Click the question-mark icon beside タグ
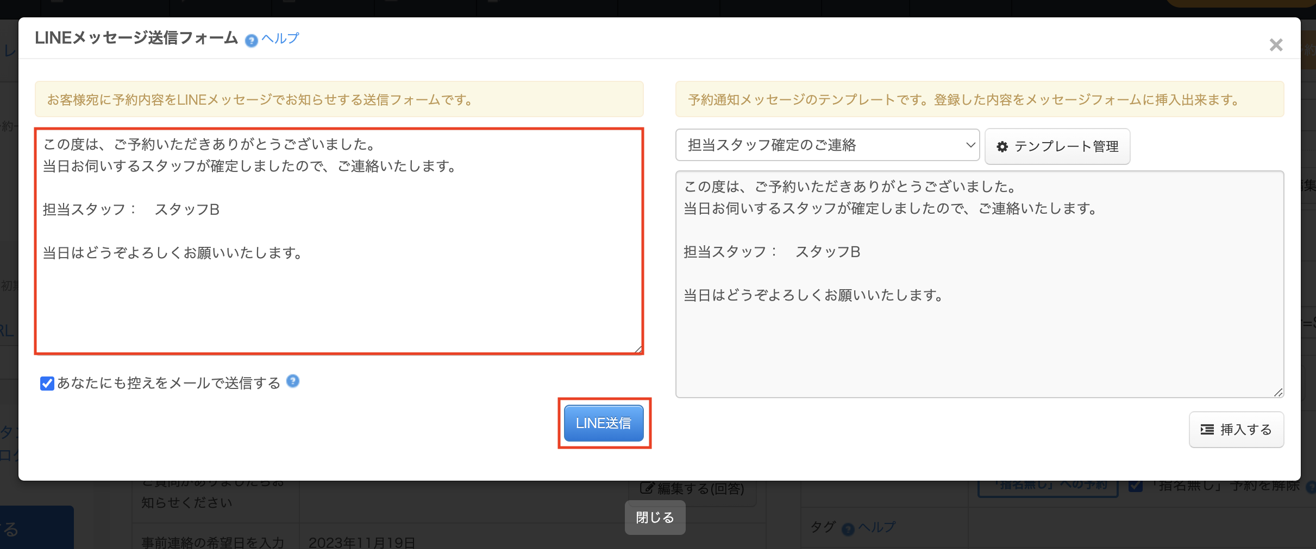The height and width of the screenshot is (549, 1316). (848, 529)
